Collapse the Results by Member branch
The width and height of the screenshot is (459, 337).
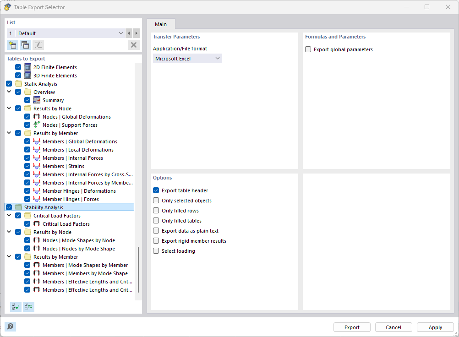point(9,133)
